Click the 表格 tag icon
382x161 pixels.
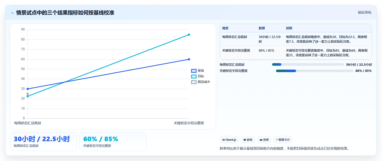pos(245,140)
